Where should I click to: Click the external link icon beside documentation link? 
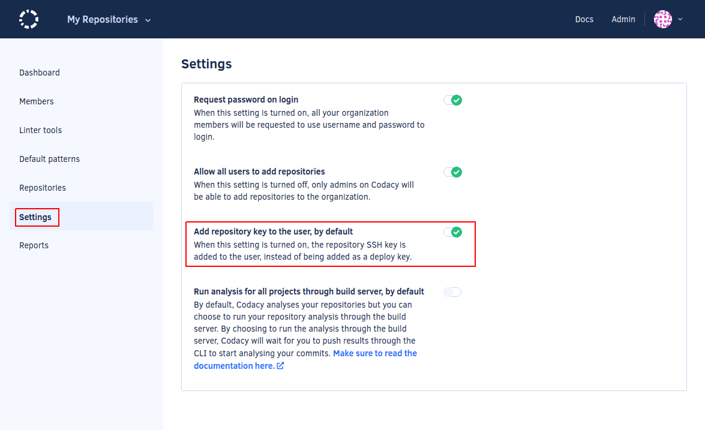coord(280,365)
